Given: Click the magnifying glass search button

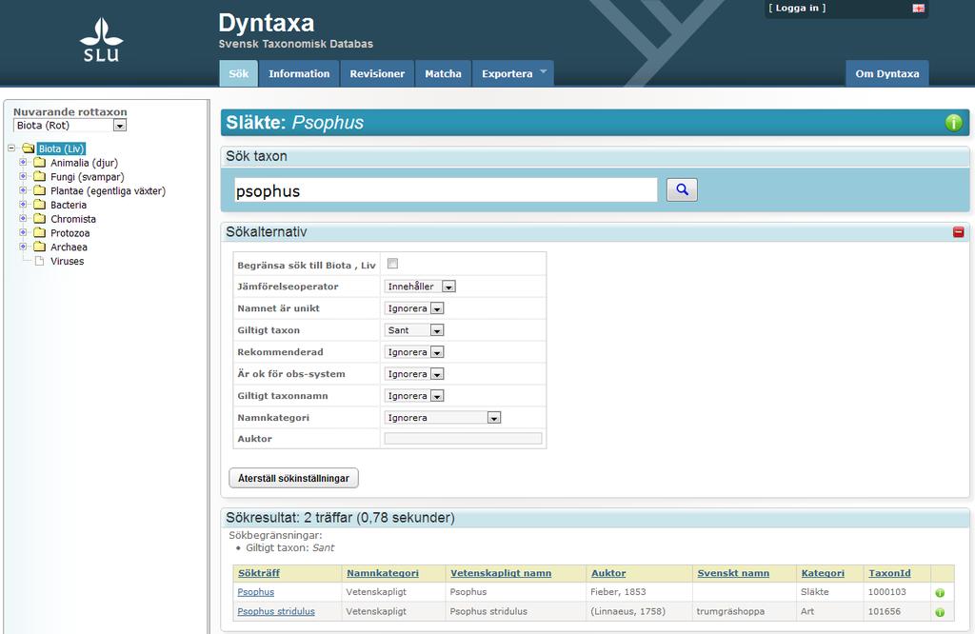Looking at the screenshot, I should coord(682,189).
